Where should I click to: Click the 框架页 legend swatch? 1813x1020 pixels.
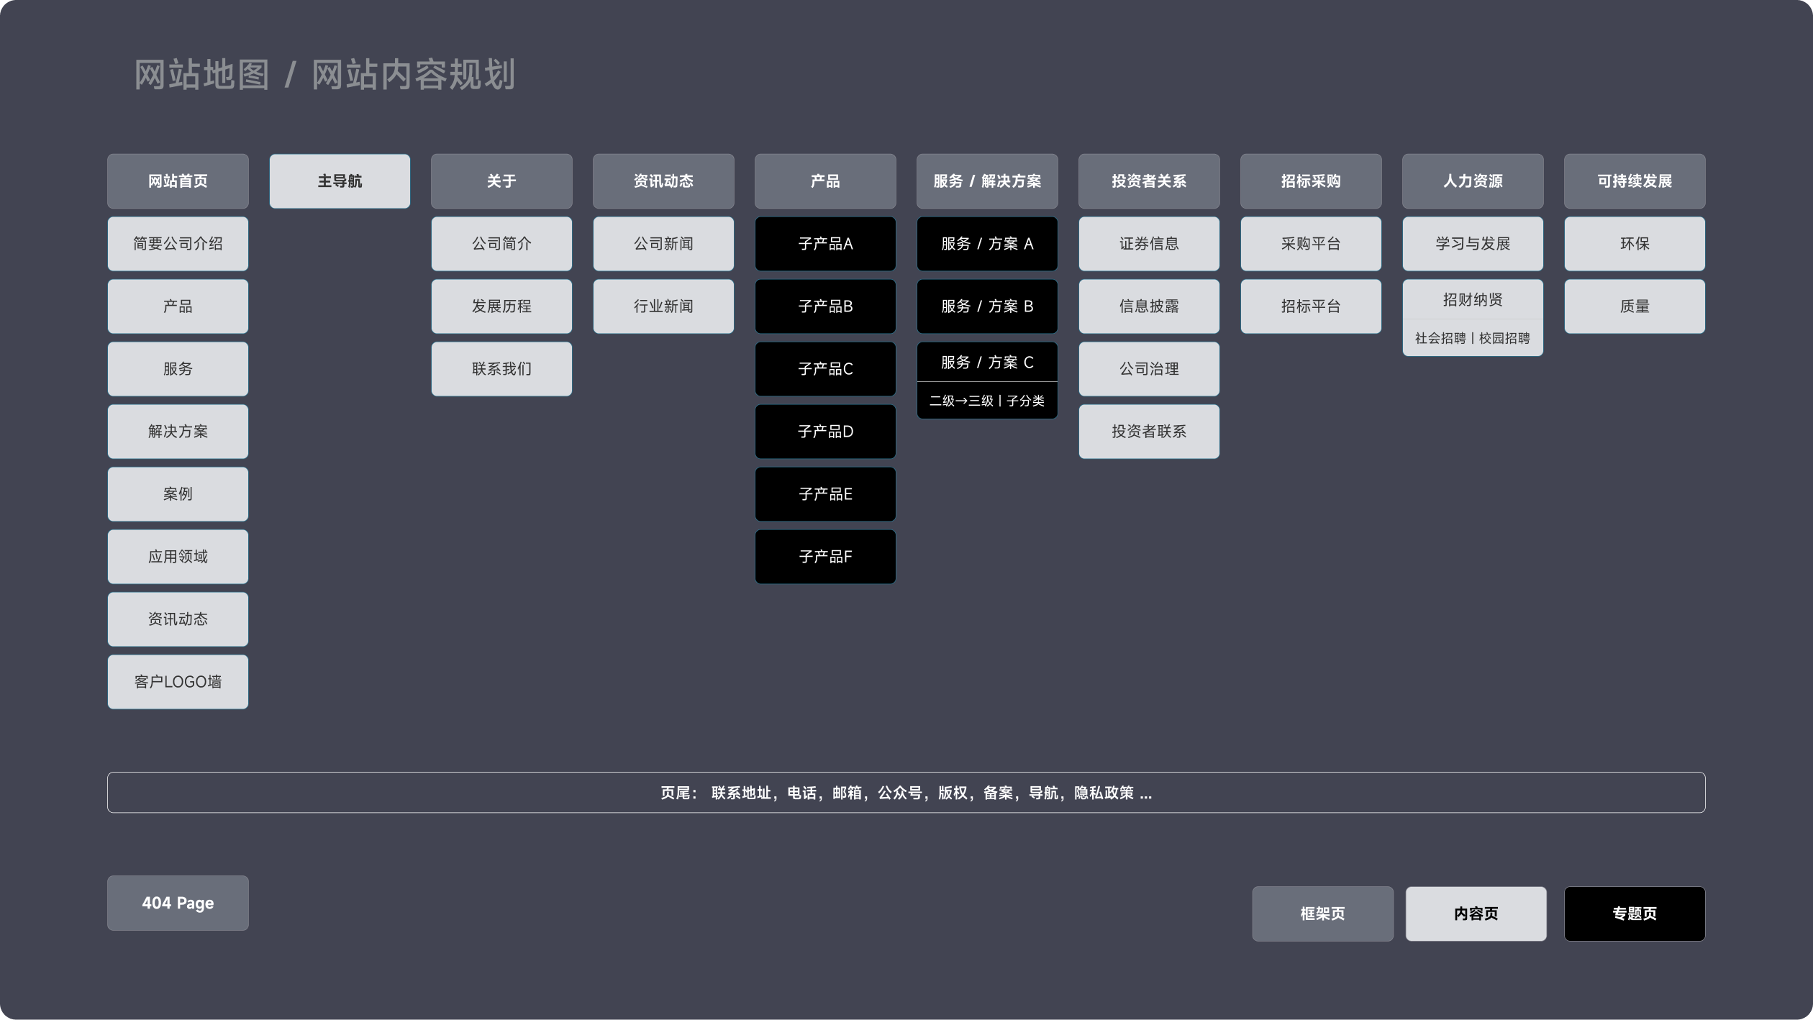[x=1322, y=914]
